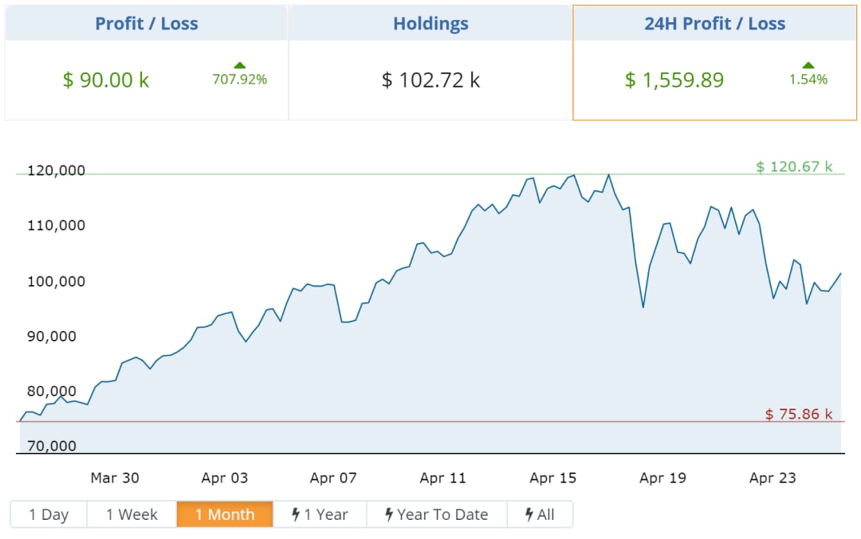Viewport: 861px width, 539px height.
Task: Switch to the Holdings header tab
Action: pyautogui.click(x=431, y=24)
